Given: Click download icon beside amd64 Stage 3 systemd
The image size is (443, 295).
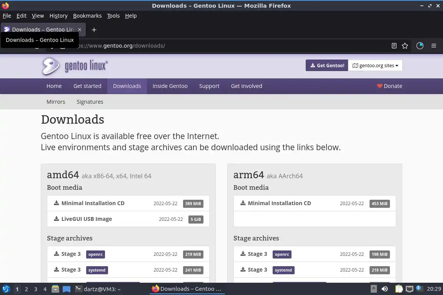Looking at the screenshot, I should 57,270.
